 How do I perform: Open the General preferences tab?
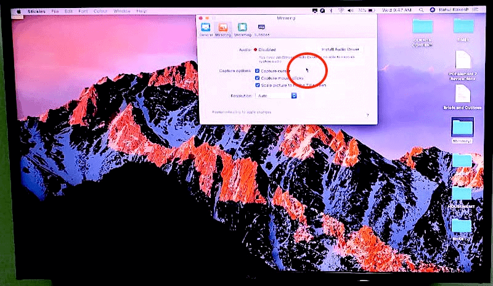206,30
